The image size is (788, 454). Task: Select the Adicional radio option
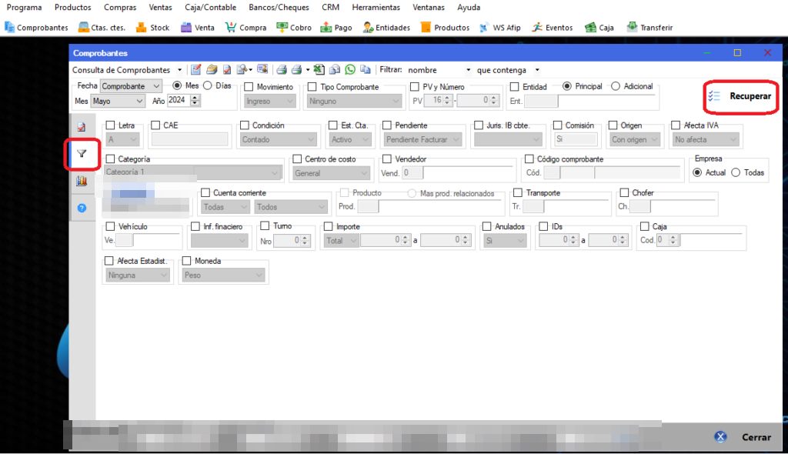[615, 86]
